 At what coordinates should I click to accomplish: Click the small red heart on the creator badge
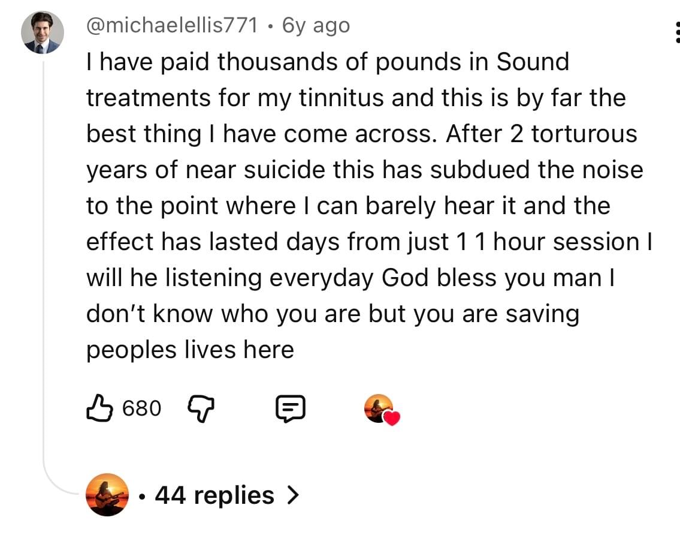(x=391, y=418)
